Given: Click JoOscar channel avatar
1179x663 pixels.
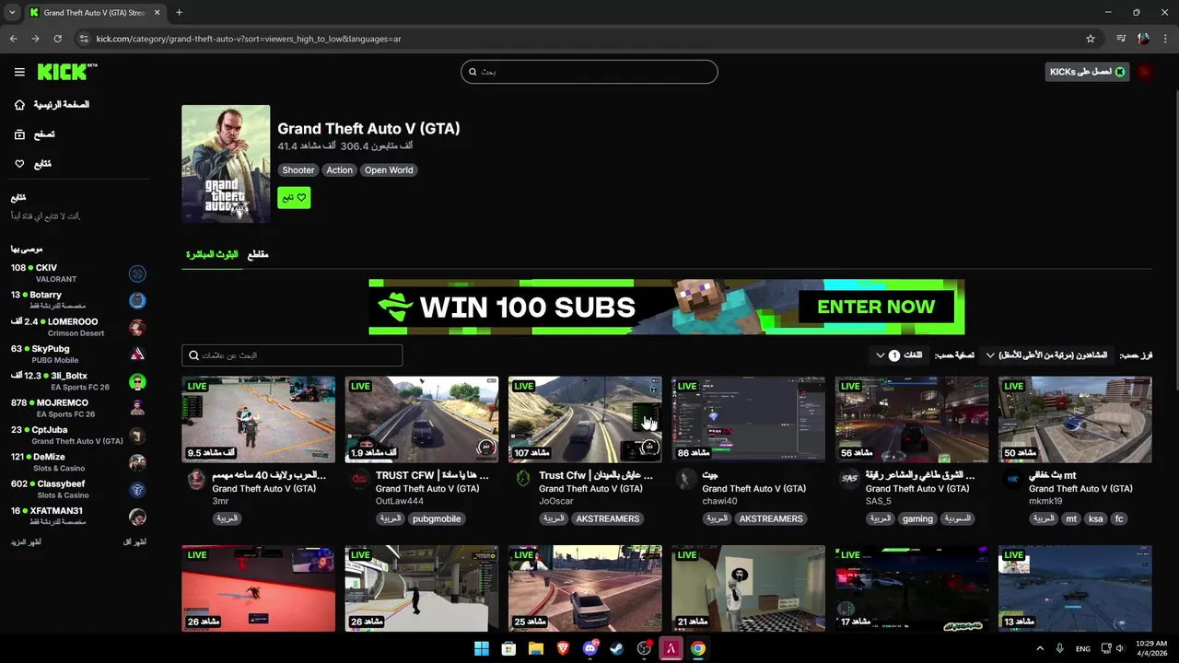Looking at the screenshot, I should pyautogui.click(x=523, y=479).
